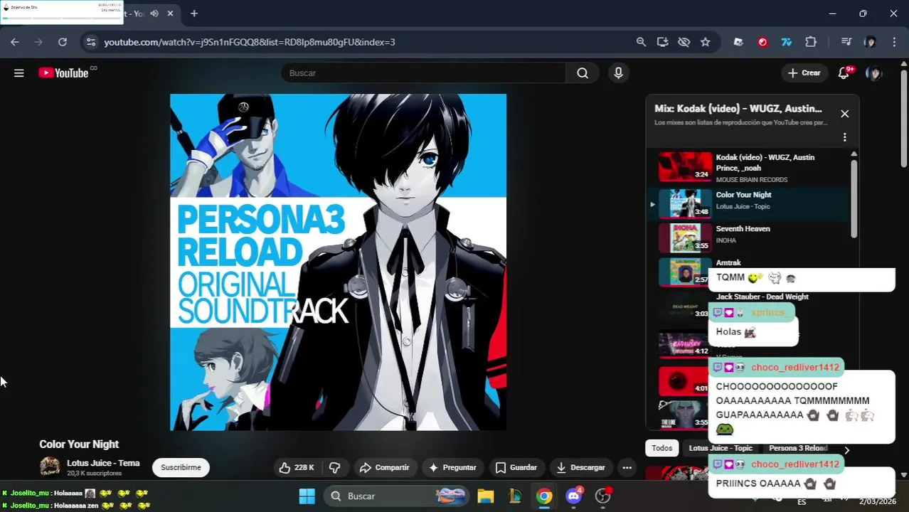Play Kodak (video) from the mix

749,167
